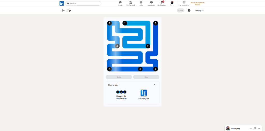
Task: Click the number 7 dot on the grid
Action: point(156,69)
